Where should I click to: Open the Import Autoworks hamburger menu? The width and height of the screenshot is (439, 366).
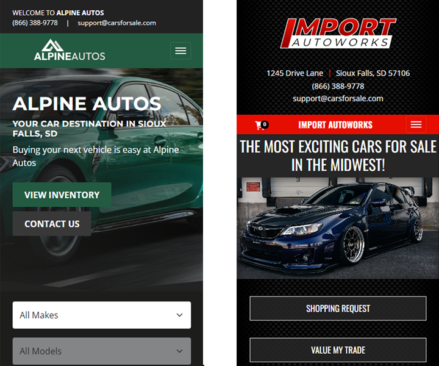[x=416, y=124]
